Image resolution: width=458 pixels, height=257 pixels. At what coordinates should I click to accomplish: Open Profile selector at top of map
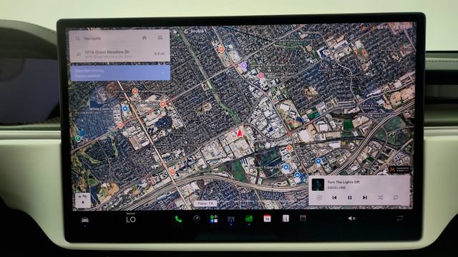click(196, 31)
